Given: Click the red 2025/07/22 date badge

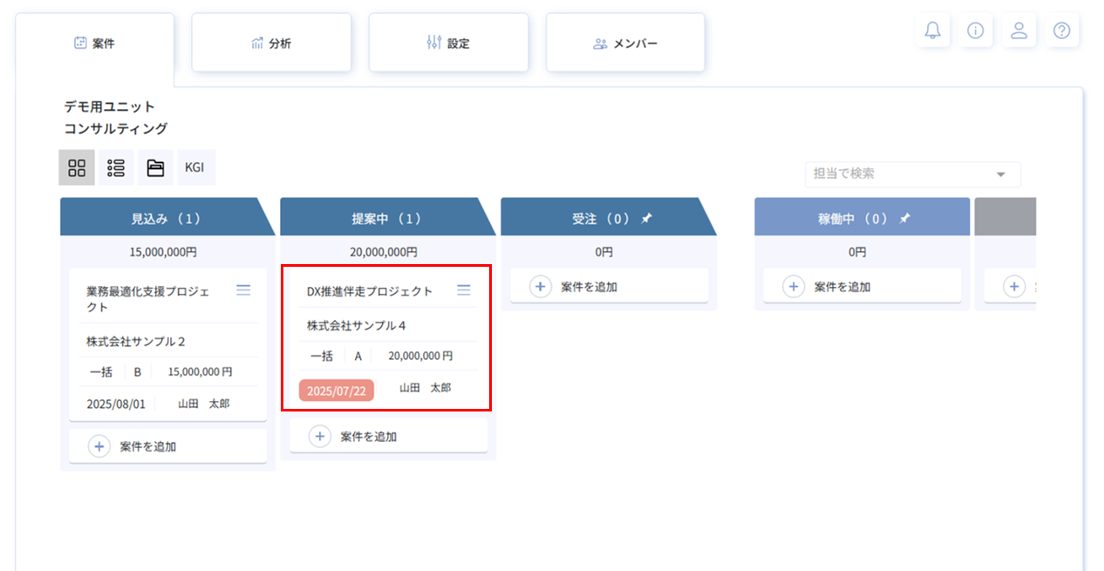Looking at the screenshot, I should [336, 391].
